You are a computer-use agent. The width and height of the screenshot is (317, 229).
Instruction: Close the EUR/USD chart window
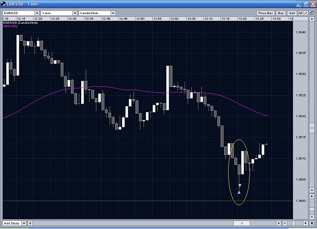pos(313,4)
